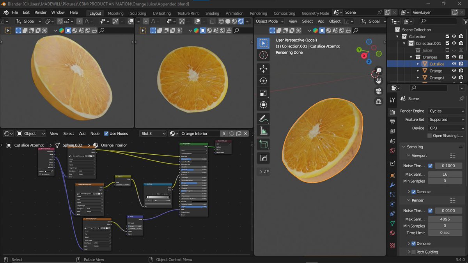Viewport: 468px width, 263px height.
Task: Select the Select Box tool in viewport
Action: click(263, 43)
